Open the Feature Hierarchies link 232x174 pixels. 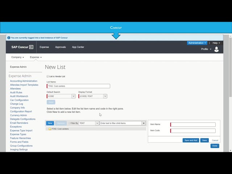(x=20, y=138)
